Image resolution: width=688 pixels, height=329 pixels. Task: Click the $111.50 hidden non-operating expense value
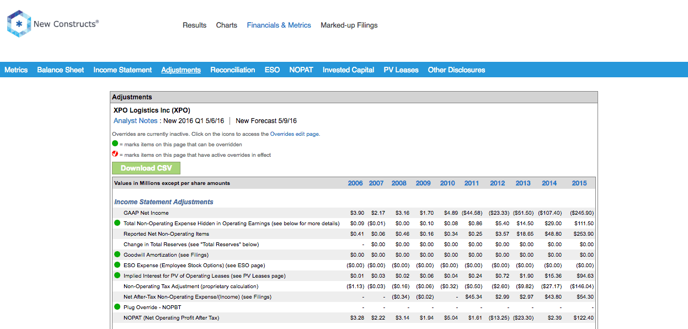(x=583, y=224)
